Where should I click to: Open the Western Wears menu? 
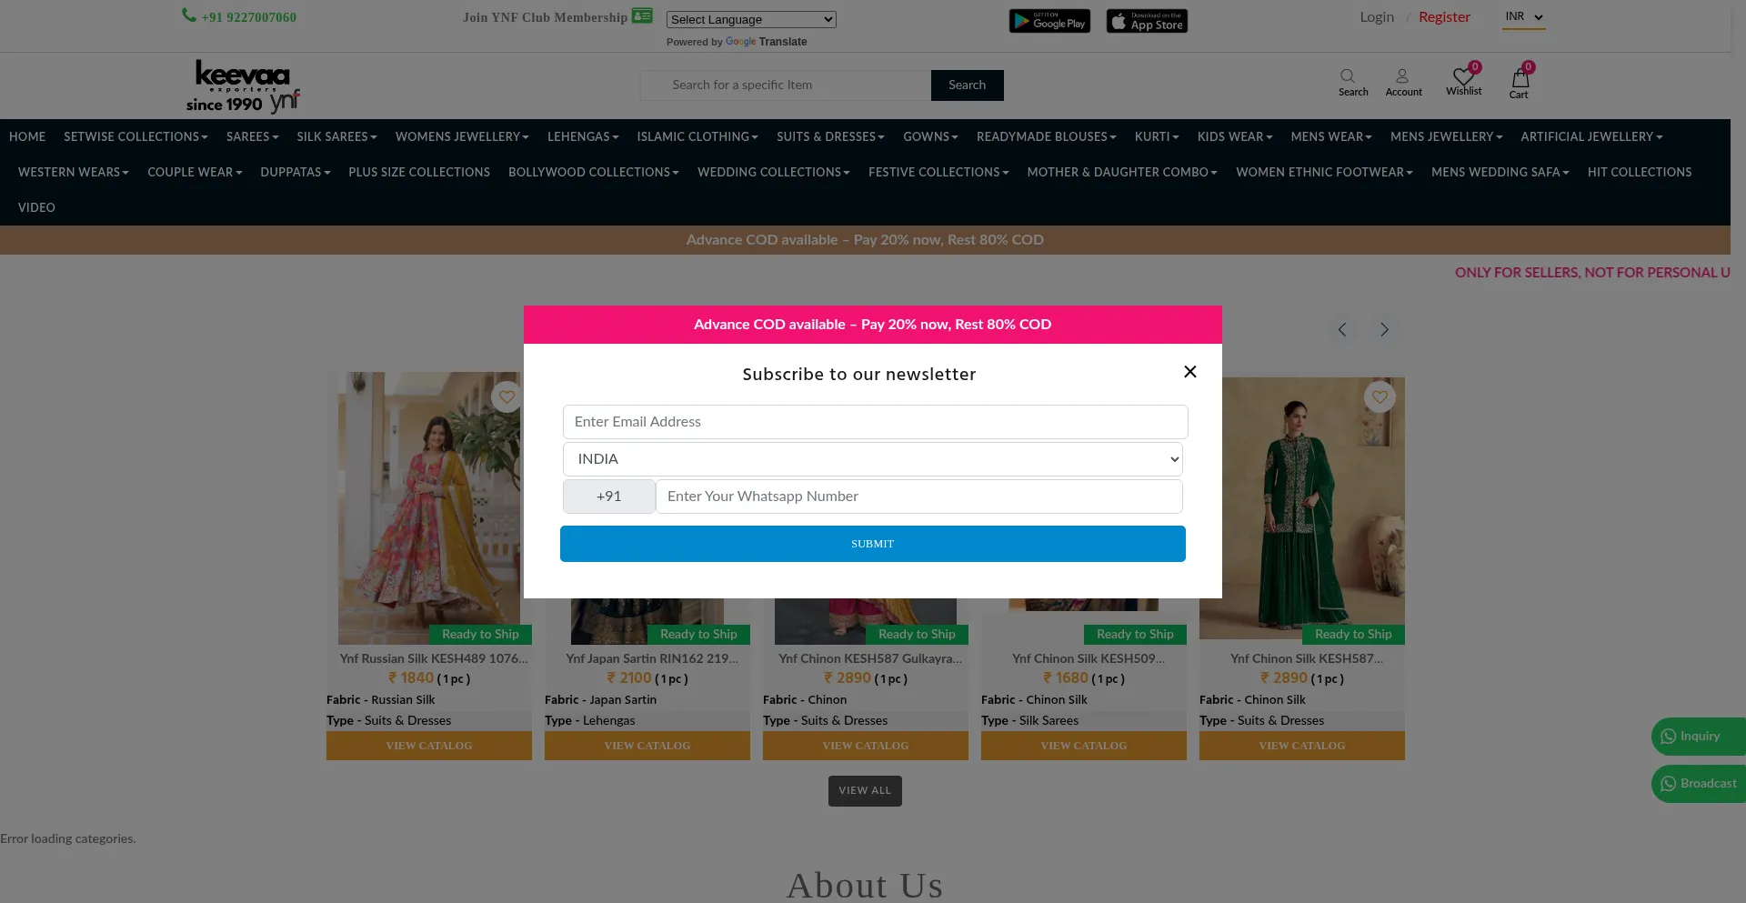coord(74,172)
